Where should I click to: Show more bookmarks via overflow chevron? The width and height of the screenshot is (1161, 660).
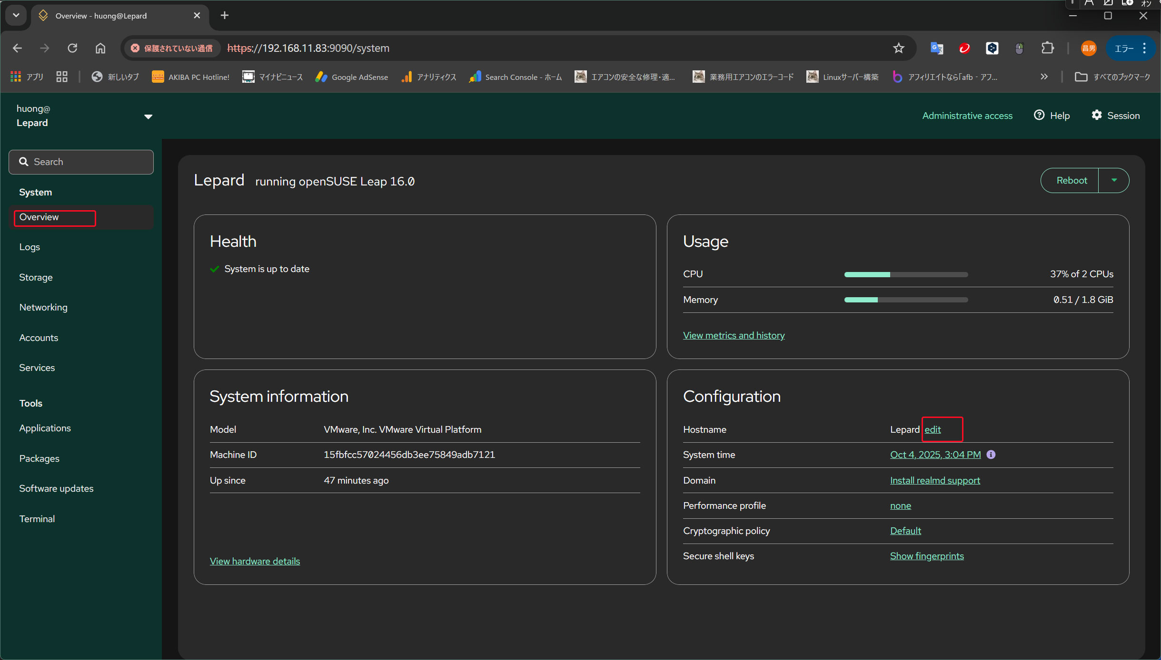[x=1044, y=77]
